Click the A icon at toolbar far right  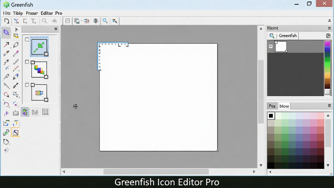point(329,21)
